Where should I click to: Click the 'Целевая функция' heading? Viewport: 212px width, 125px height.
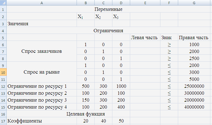[x=86, y=114]
